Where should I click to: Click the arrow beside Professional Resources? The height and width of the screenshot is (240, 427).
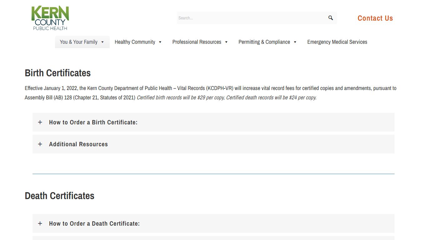[x=226, y=42]
